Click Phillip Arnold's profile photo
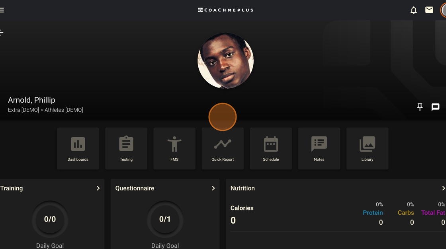Image resolution: width=446 pixels, height=249 pixels. coord(225,60)
